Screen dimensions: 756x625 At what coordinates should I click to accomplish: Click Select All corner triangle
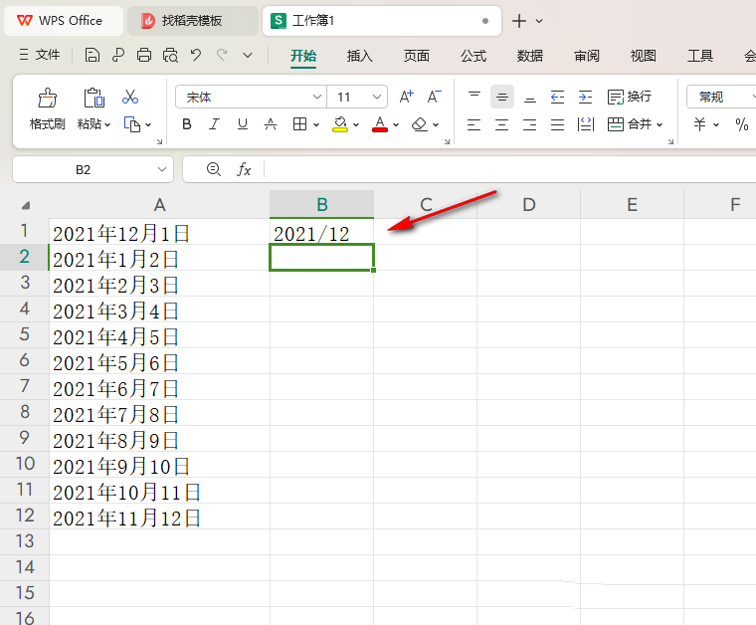26,205
